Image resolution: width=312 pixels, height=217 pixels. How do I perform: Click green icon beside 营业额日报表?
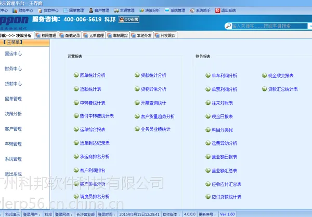click(208, 157)
